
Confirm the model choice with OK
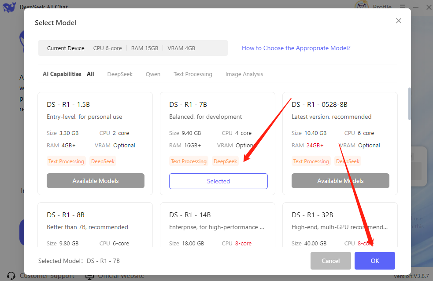pos(375,261)
